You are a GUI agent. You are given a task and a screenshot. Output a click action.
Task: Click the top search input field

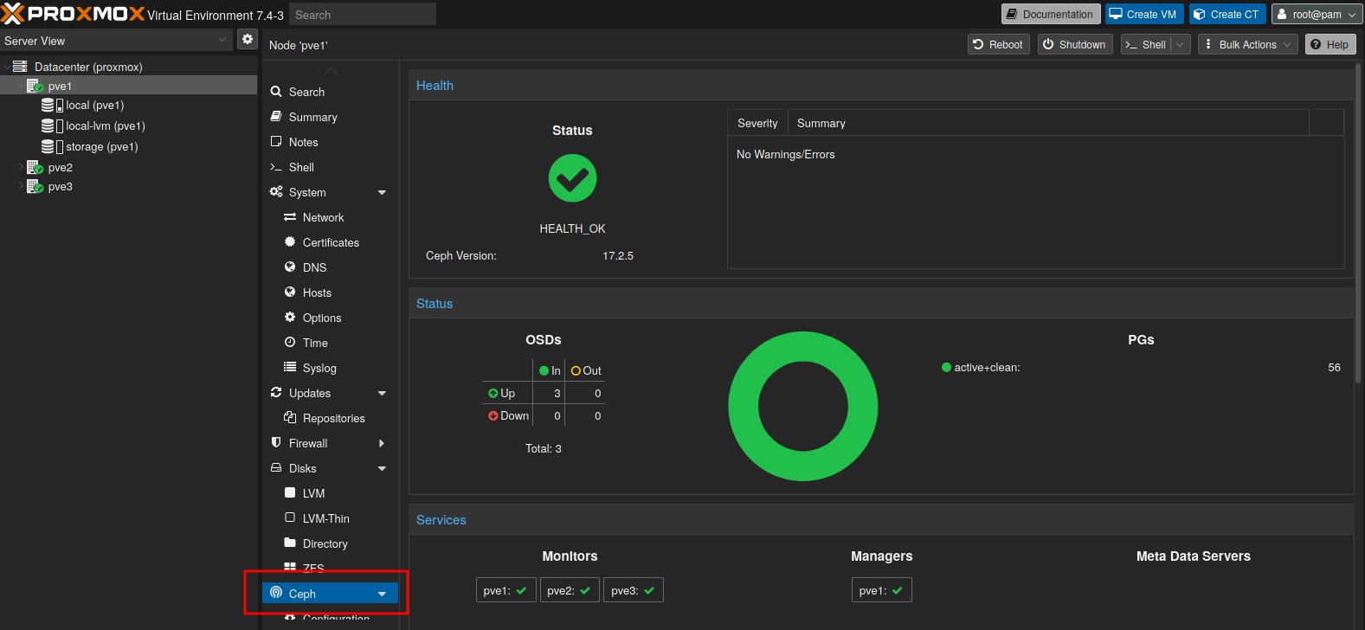(363, 15)
